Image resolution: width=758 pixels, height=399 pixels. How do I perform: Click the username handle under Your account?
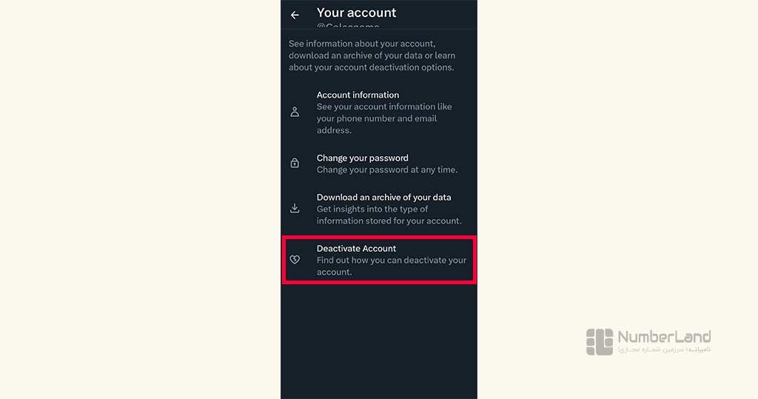pyautogui.click(x=348, y=26)
